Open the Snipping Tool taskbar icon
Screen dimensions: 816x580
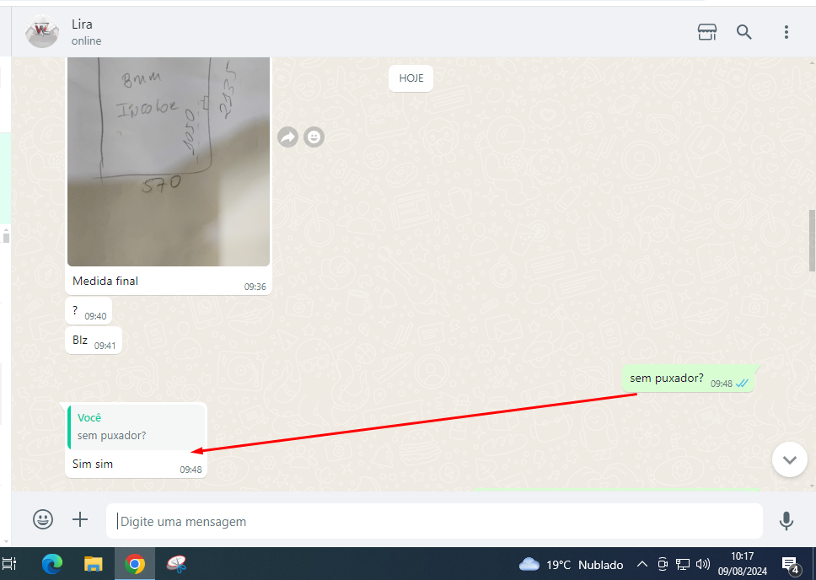point(176,564)
